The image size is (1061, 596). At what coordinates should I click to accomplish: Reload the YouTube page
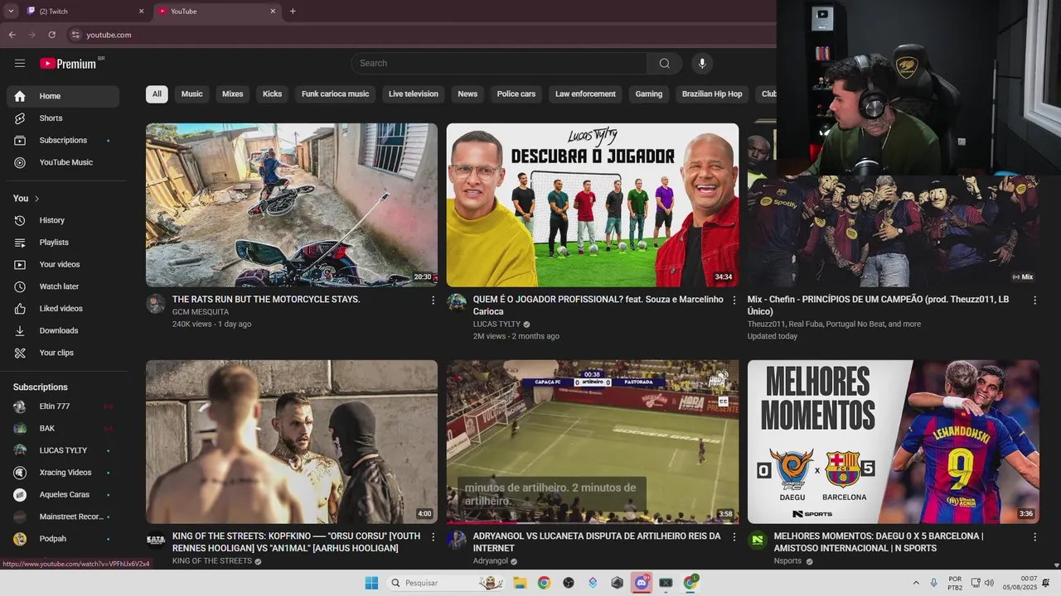tap(51, 35)
